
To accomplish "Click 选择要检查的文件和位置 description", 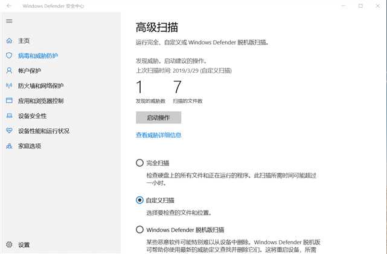I will tap(179, 212).
